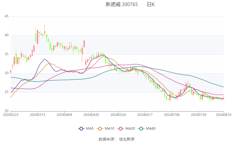Click the 新诺威 300765 stock title
This screenshot has width=233, height=142.
point(122,4)
